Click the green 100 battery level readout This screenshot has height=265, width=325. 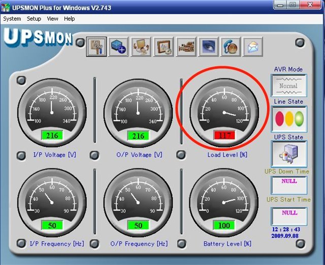point(224,225)
